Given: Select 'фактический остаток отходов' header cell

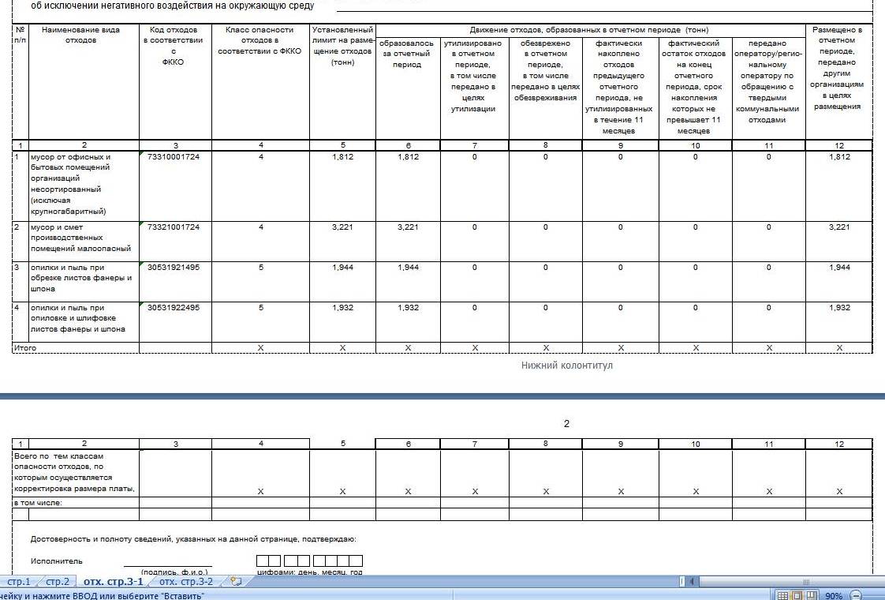Looking at the screenshot, I should pyautogui.click(x=696, y=88).
